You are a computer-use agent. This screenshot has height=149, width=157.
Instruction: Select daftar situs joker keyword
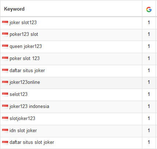pyautogui.click(x=27, y=71)
